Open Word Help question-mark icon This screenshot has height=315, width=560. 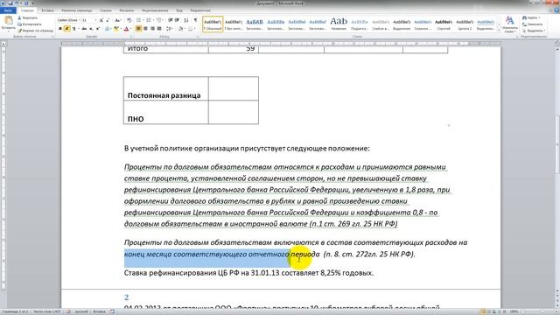tap(556, 10)
